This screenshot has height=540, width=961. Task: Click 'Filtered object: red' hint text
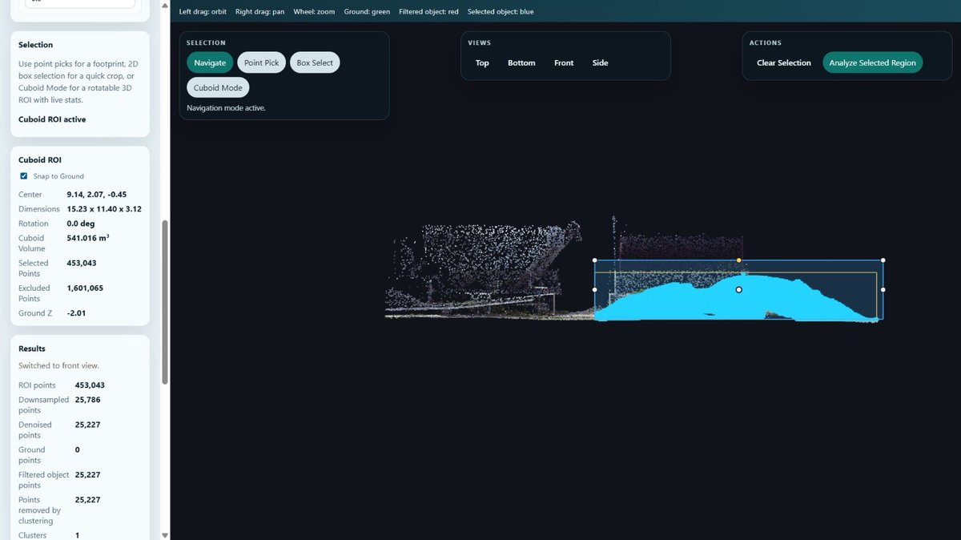click(428, 12)
